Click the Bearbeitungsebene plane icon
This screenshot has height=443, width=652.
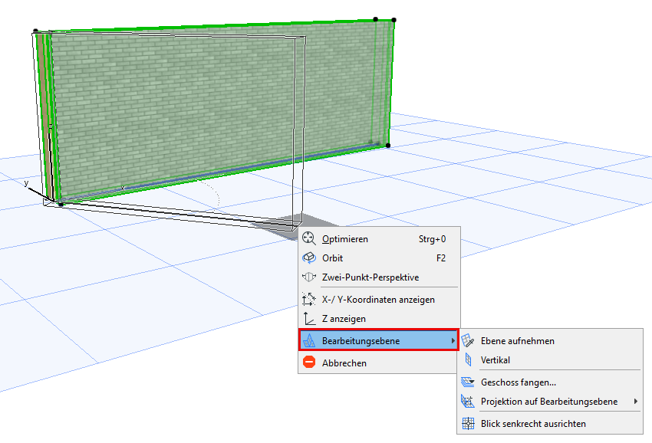click(x=309, y=341)
